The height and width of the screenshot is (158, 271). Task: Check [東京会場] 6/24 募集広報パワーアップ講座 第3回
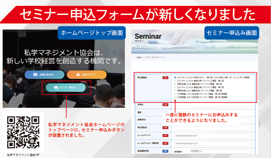[175, 84]
